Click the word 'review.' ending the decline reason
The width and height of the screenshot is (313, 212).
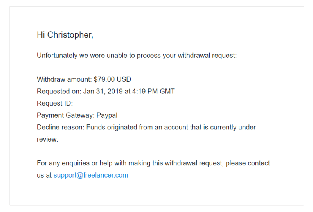47,139
